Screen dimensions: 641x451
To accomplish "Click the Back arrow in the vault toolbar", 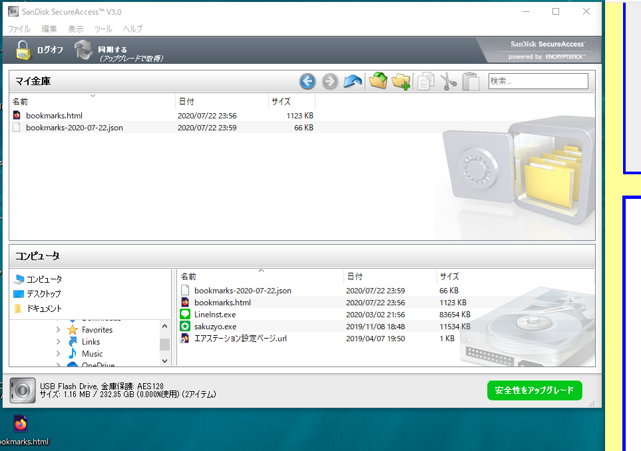I will (x=308, y=81).
